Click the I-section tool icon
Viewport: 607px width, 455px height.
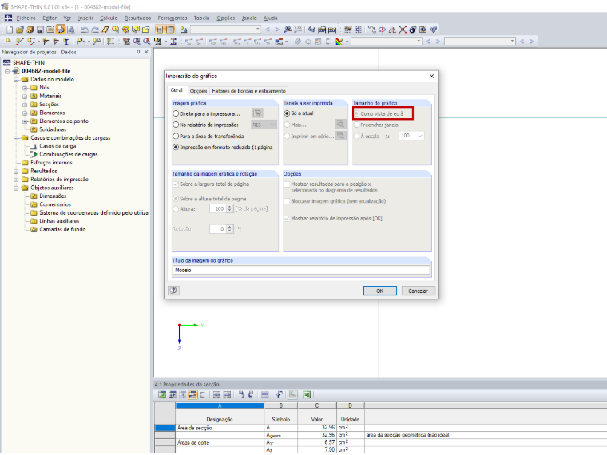click(x=66, y=42)
